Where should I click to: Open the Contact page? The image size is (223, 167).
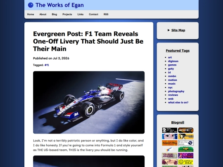(93, 14)
